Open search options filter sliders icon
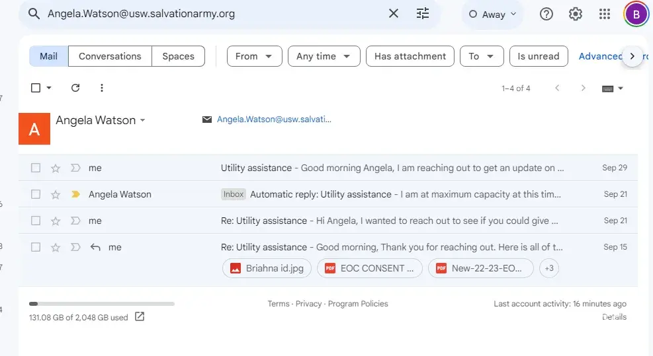The width and height of the screenshot is (653, 356). (423, 14)
